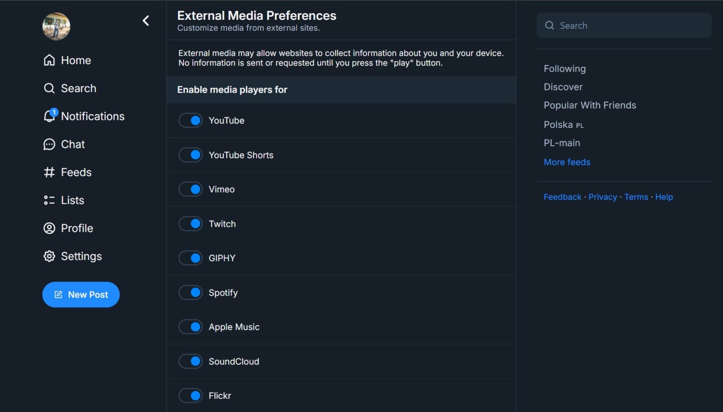The width and height of the screenshot is (723, 412).
Task: Open the More feeds link
Action: click(x=567, y=162)
